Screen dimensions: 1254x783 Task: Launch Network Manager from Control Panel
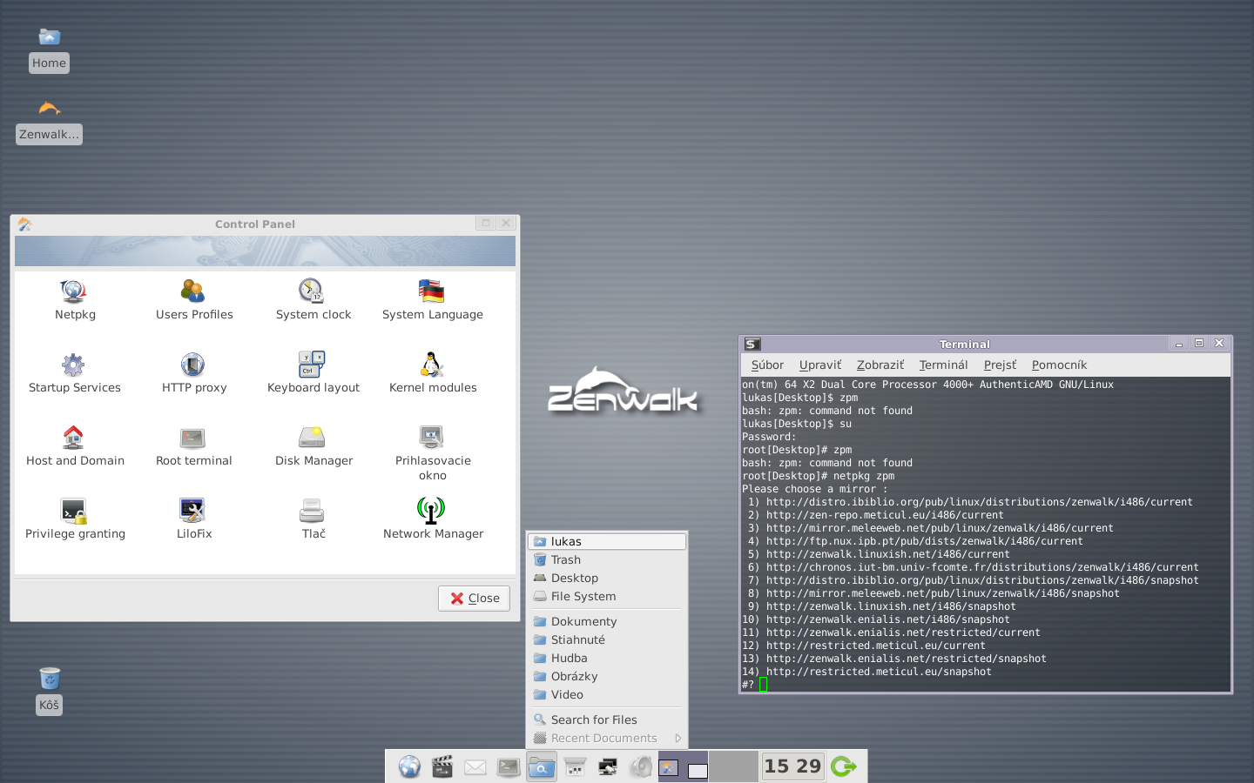pos(432,511)
